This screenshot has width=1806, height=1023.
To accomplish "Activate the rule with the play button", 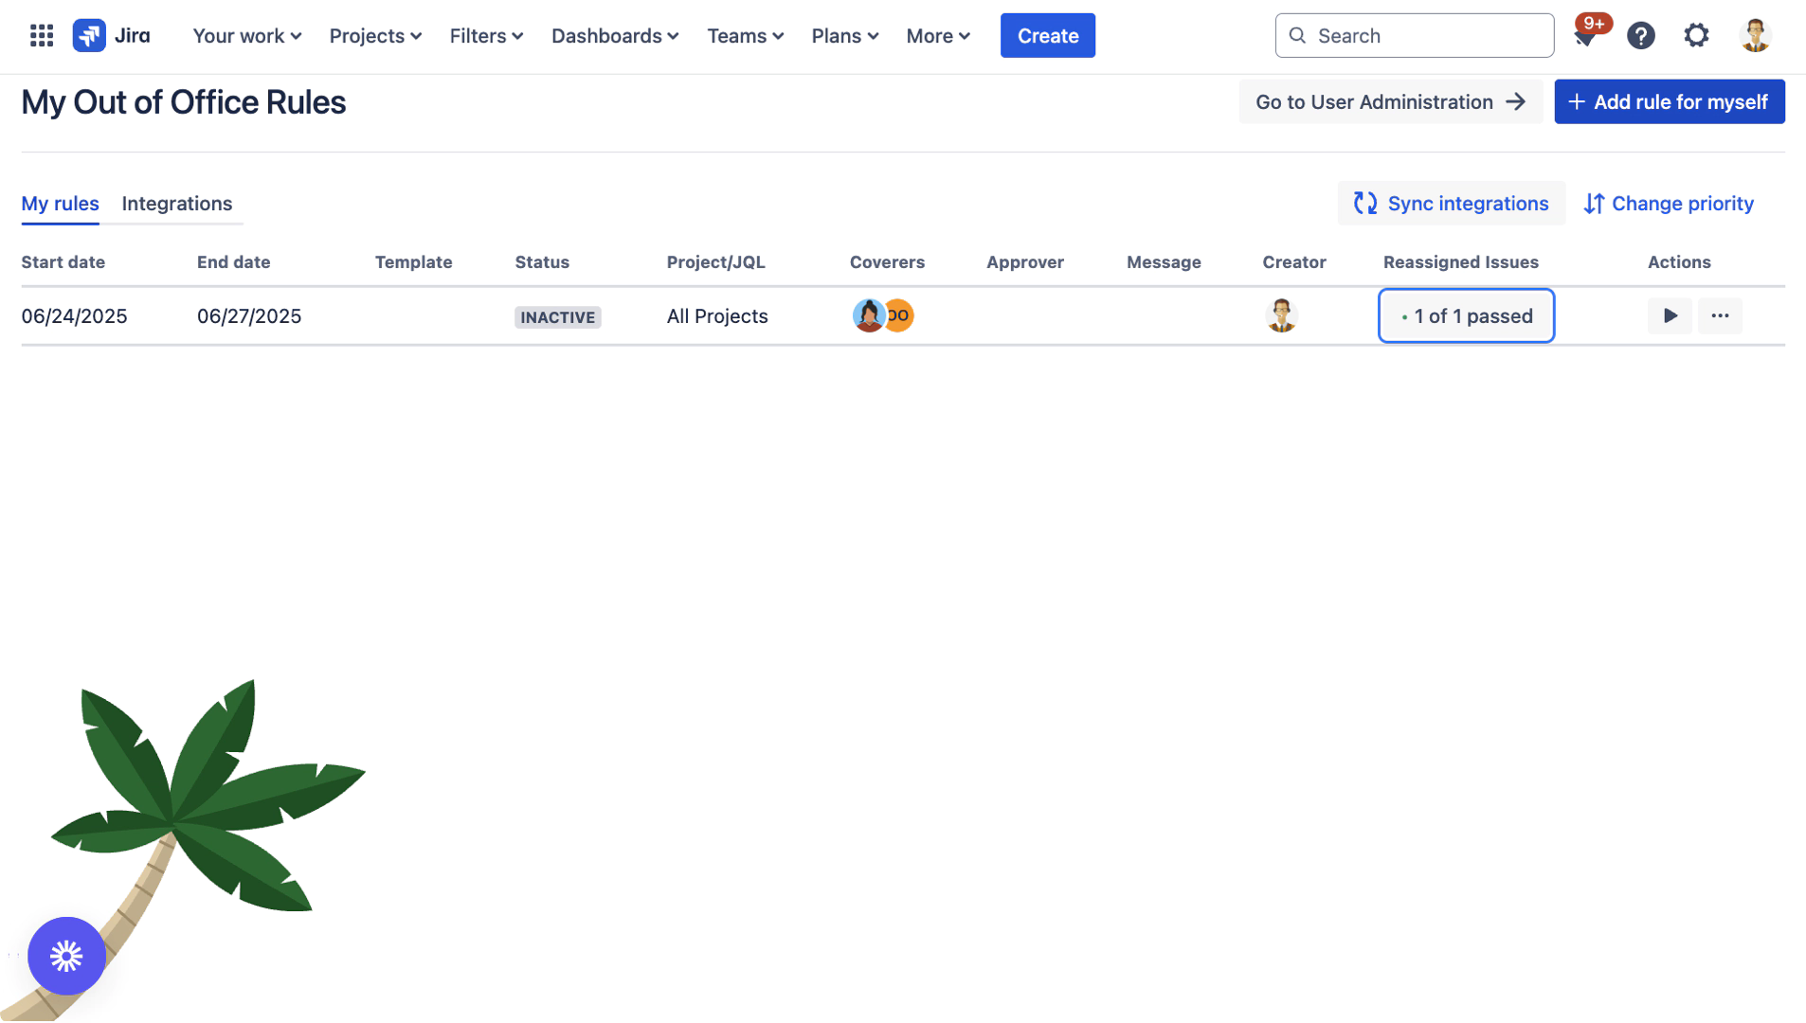I will 1670,316.
